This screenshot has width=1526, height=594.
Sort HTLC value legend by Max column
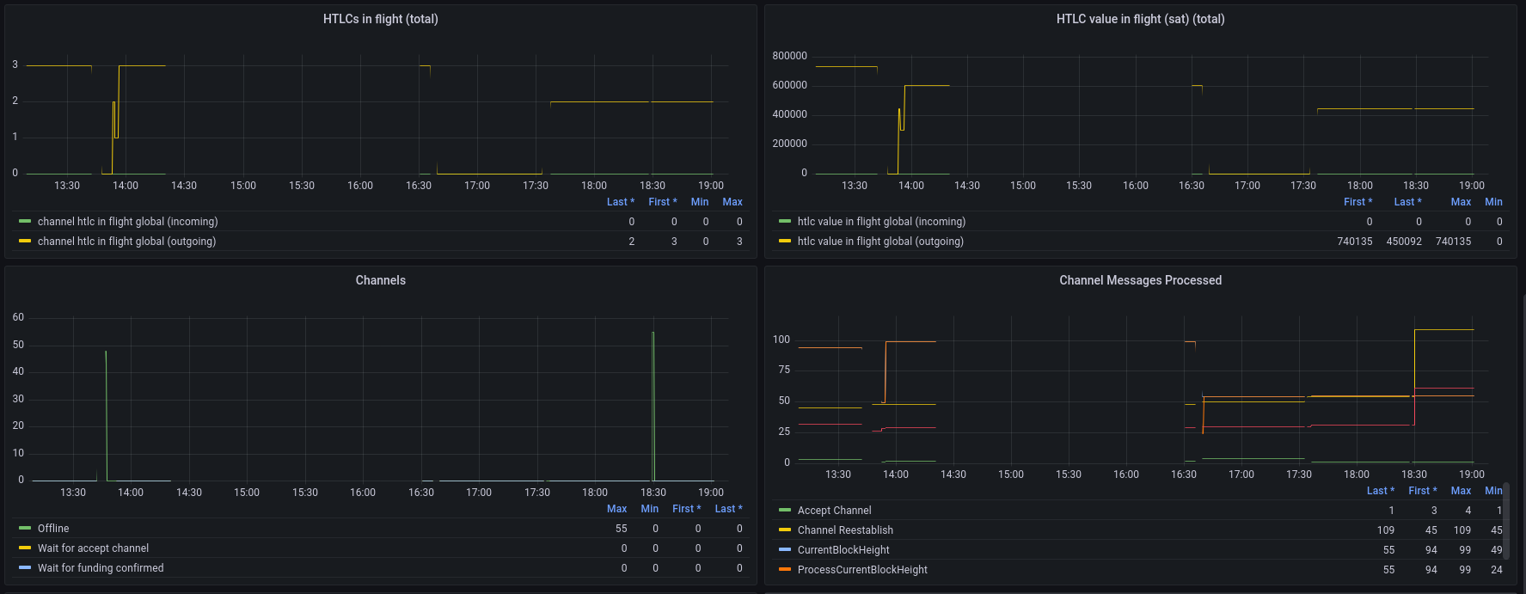coord(1461,202)
